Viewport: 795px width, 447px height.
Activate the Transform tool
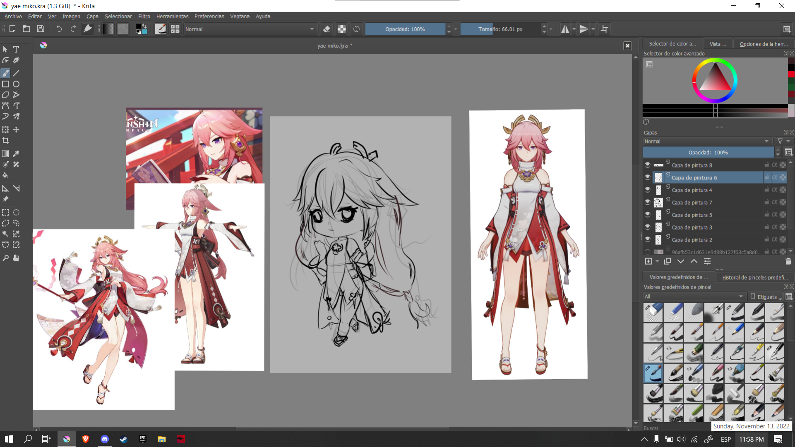(5, 129)
